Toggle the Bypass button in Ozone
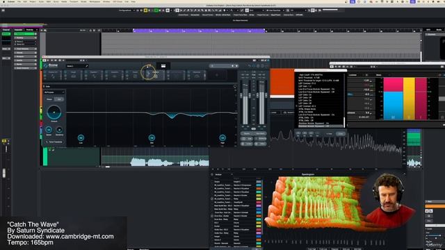The width and height of the screenshot is (445, 250). point(247,133)
